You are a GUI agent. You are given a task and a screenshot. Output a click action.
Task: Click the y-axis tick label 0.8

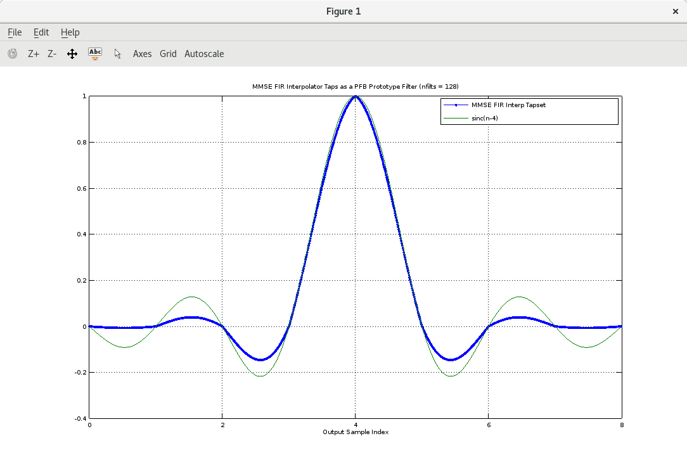point(82,143)
